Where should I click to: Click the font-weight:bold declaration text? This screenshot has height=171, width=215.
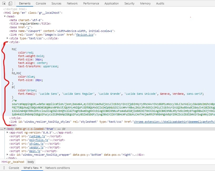pos(31,56)
